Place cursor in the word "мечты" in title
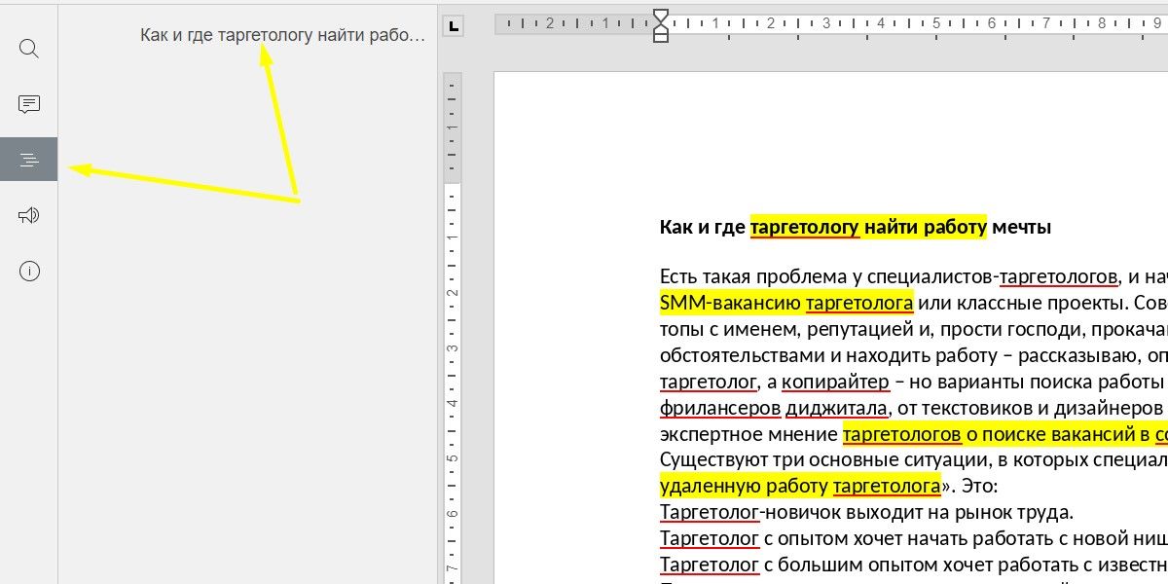 click(x=1021, y=228)
